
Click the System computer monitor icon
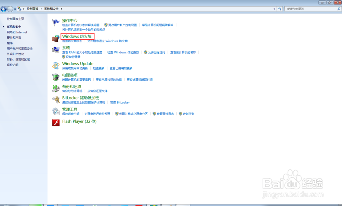(56, 50)
